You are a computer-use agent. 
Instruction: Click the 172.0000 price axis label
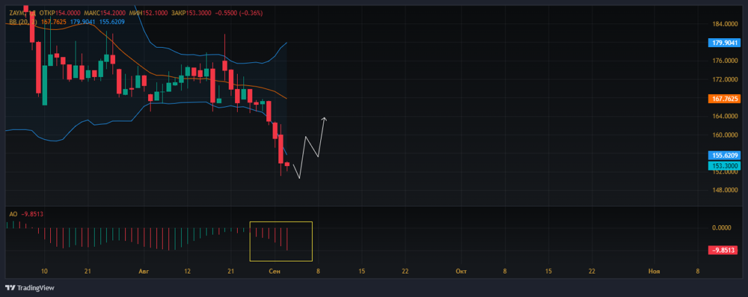coord(725,79)
